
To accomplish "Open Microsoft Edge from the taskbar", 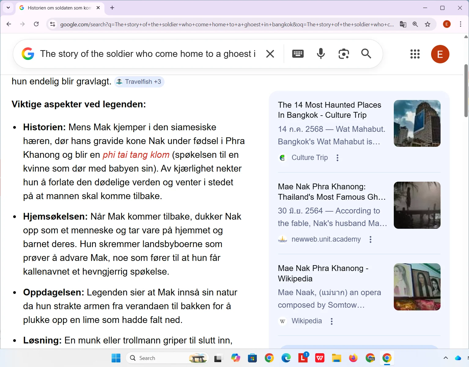I will pyautogui.click(x=286, y=358).
